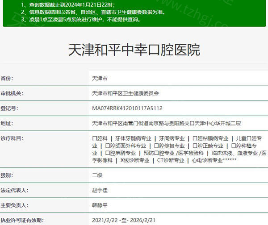Select registration number MA074RRK412010117A5112
Image resolution: width=268 pixels, height=225 pixels.
pos(127,108)
